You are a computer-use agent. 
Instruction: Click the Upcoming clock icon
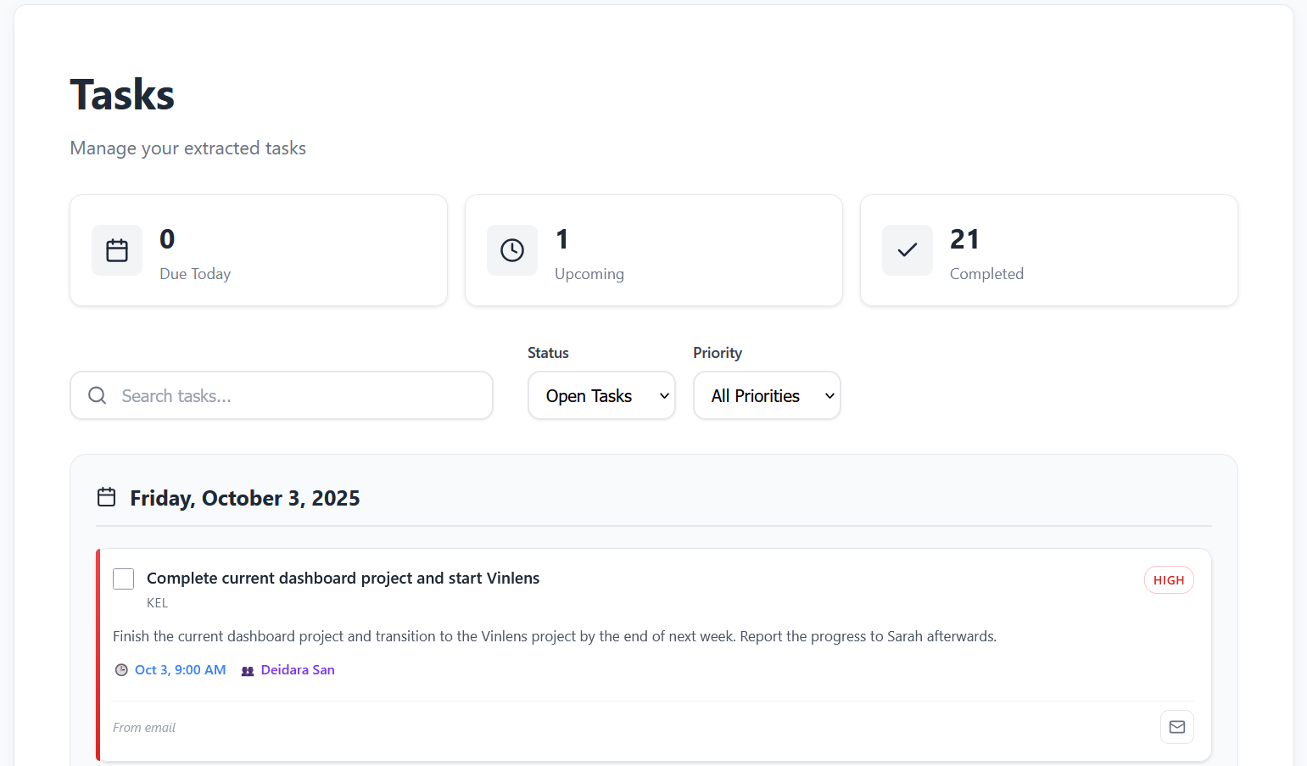[x=511, y=249]
